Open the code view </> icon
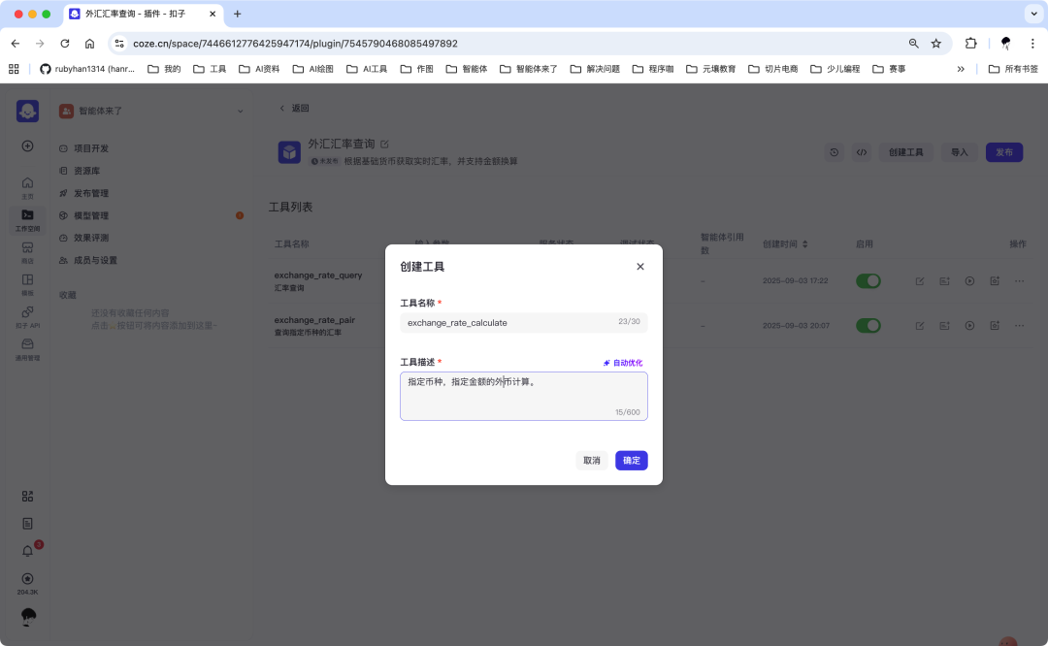 click(861, 152)
